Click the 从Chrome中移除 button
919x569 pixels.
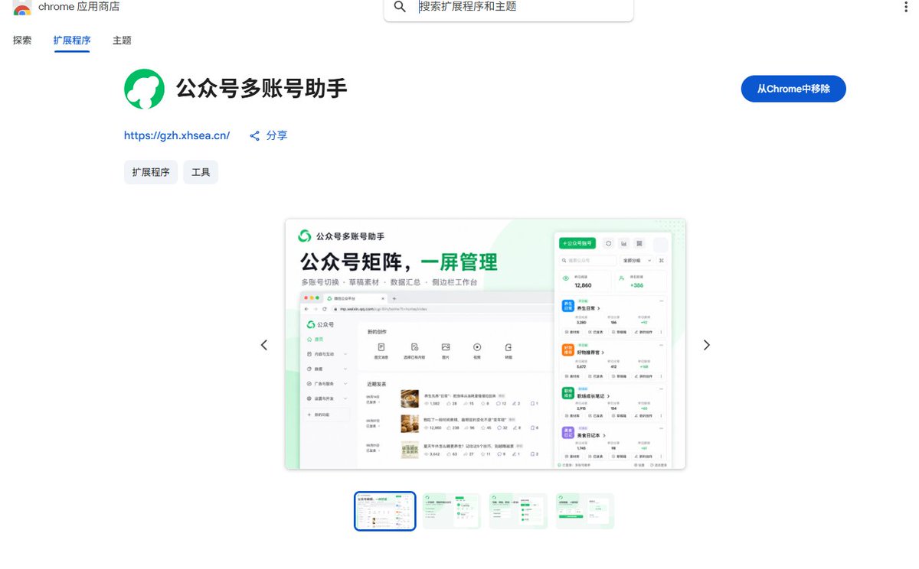[x=793, y=89]
